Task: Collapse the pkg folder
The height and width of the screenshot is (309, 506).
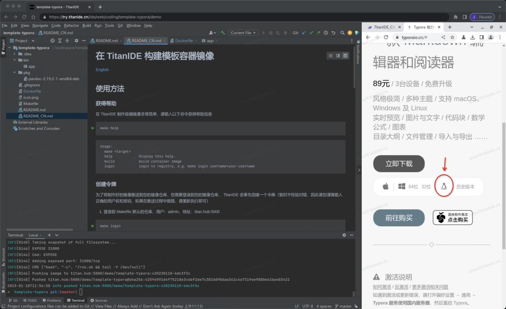Action: tap(15, 73)
